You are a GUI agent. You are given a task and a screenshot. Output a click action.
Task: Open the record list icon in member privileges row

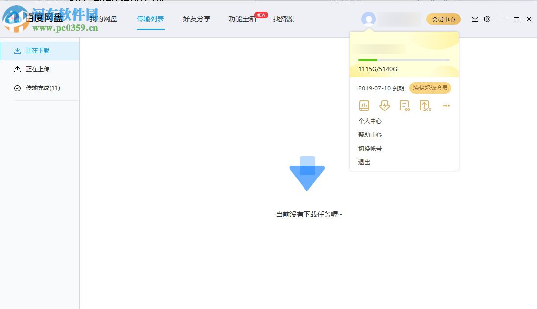405,105
